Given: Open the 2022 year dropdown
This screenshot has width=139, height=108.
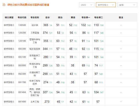Looking at the screenshot, I should pyautogui.click(x=87, y=5).
